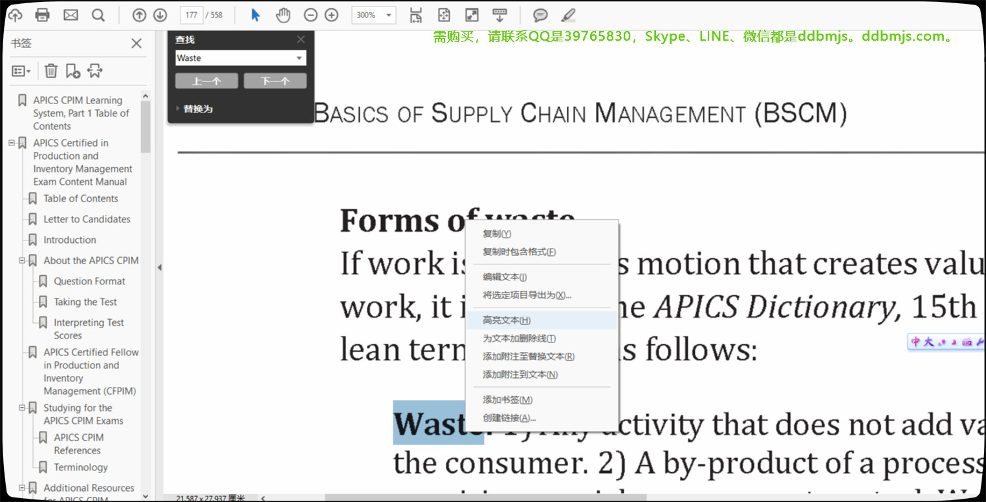Open APICS CPIM Learning System Table of Contents bookmark
This screenshot has height=502, width=986.
pyautogui.click(x=81, y=113)
